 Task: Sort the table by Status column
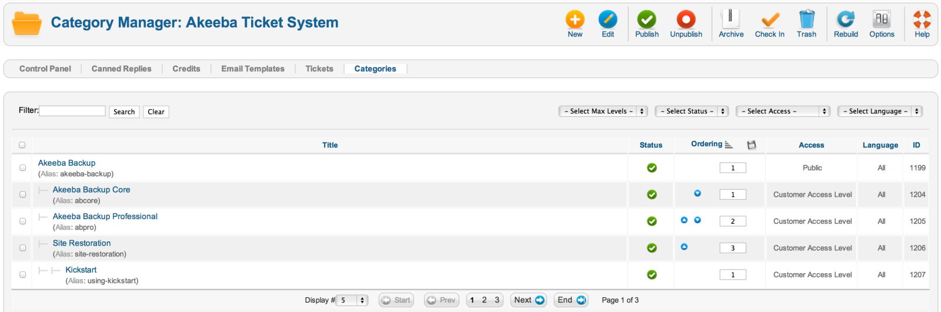click(x=651, y=145)
